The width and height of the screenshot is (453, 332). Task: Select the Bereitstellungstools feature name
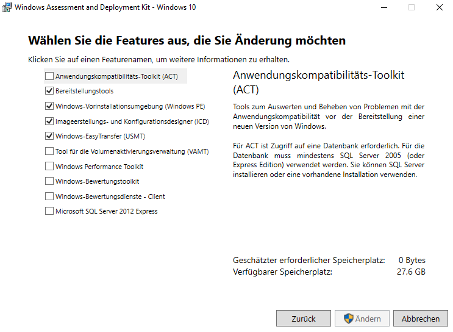84,91
